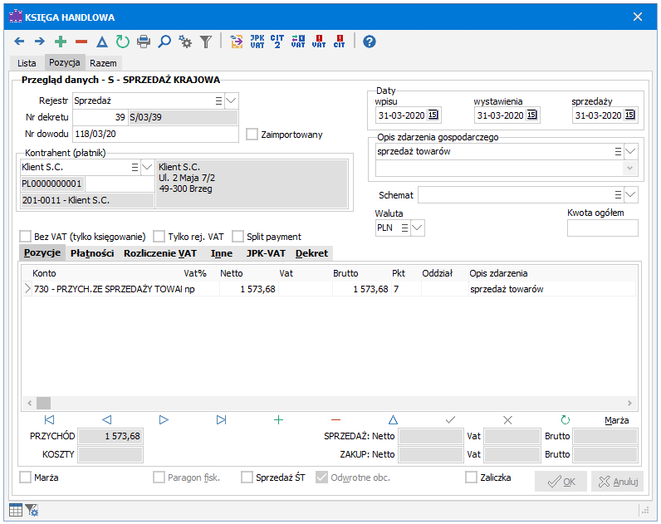Image resolution: width=661 pixels, height=524 pixels.
Task: Open settings with the gears icon
Action: coord(185,42)
